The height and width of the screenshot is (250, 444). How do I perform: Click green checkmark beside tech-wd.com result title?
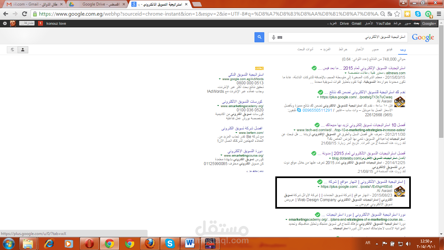pos(317,125)
